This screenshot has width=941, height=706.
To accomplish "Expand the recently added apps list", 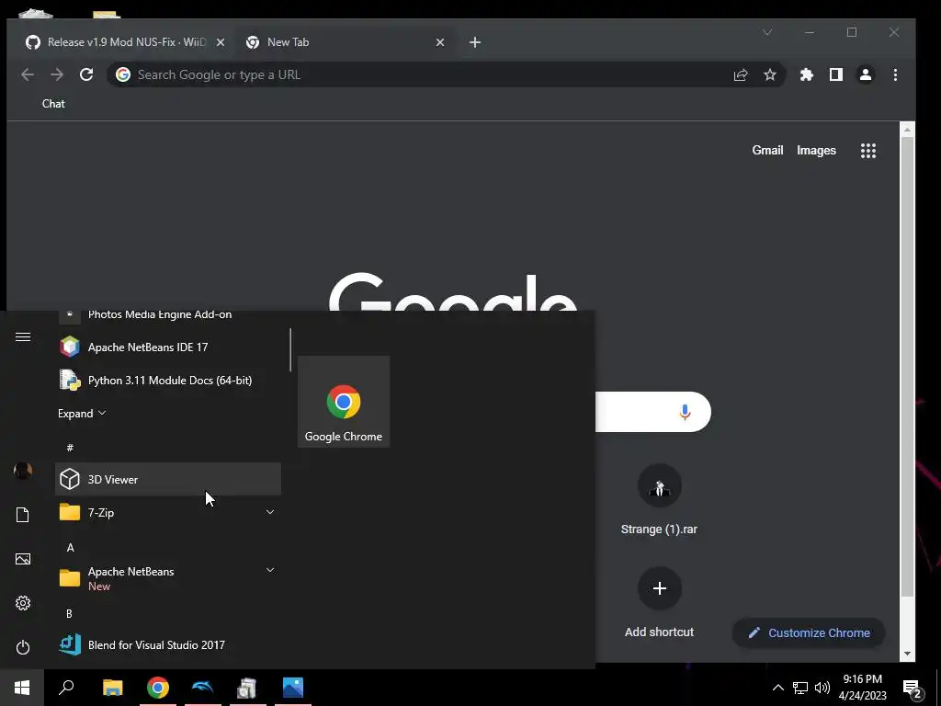I will point(82,413).
